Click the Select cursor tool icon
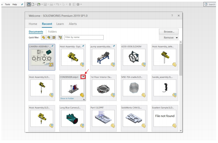 coord(64,5)
